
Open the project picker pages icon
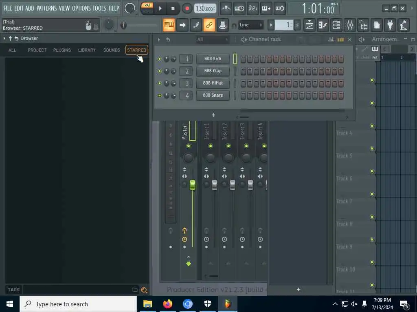tap(377, 25)
